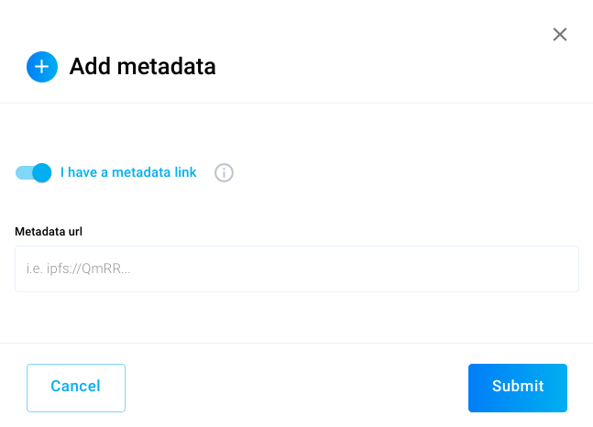
Task: Click the "Add metadata" heading text
Action: click(142, 67)
